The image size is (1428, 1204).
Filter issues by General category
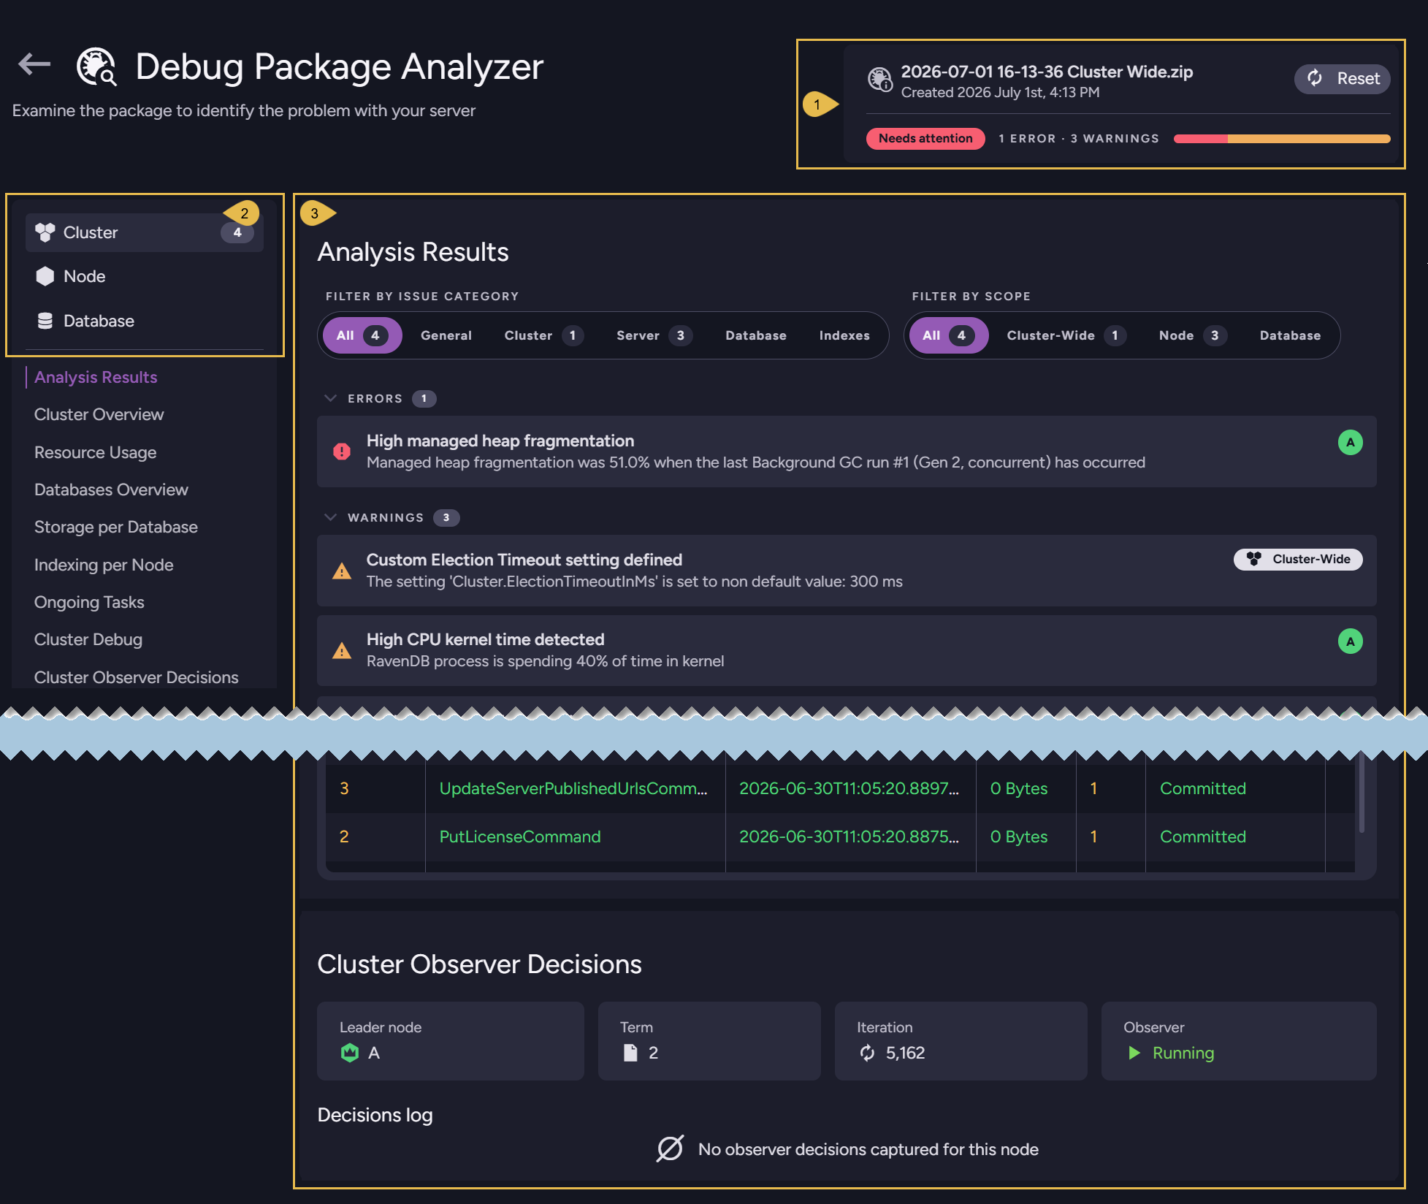446,335
